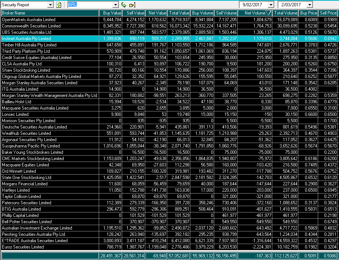
Task: Click the refresh report icon
Action: coord(58,5)
